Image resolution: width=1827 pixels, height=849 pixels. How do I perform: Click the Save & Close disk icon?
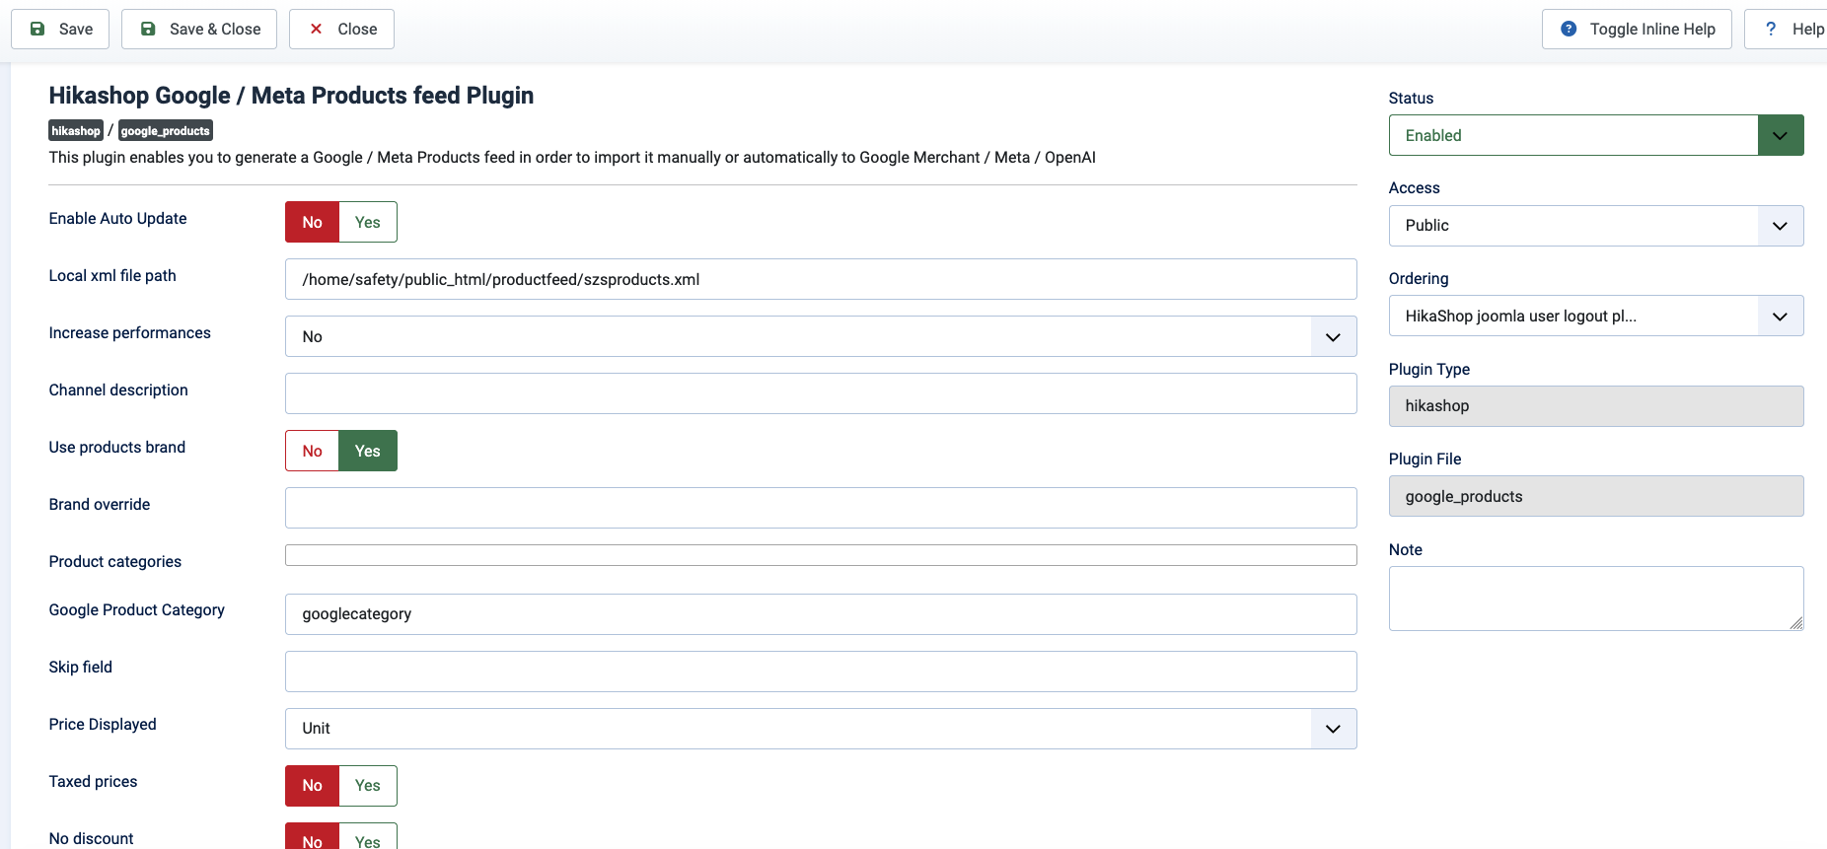(148, 30)
